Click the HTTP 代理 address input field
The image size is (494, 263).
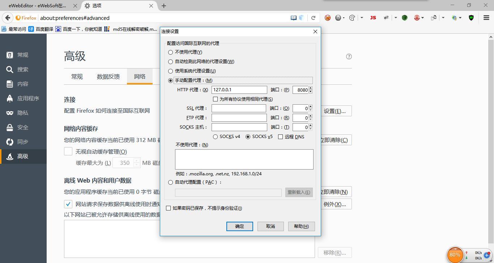(239, 89)
